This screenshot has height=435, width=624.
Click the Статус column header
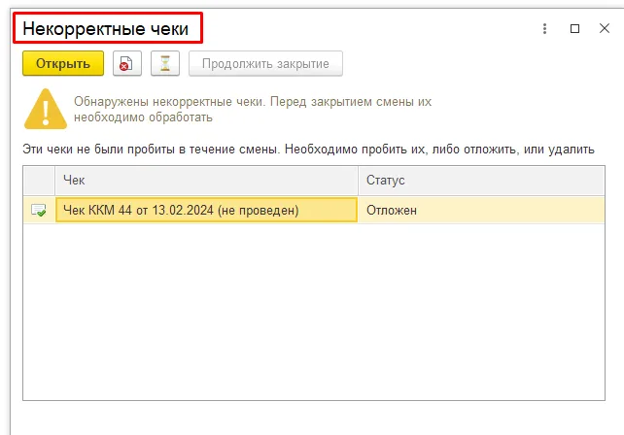481,181
